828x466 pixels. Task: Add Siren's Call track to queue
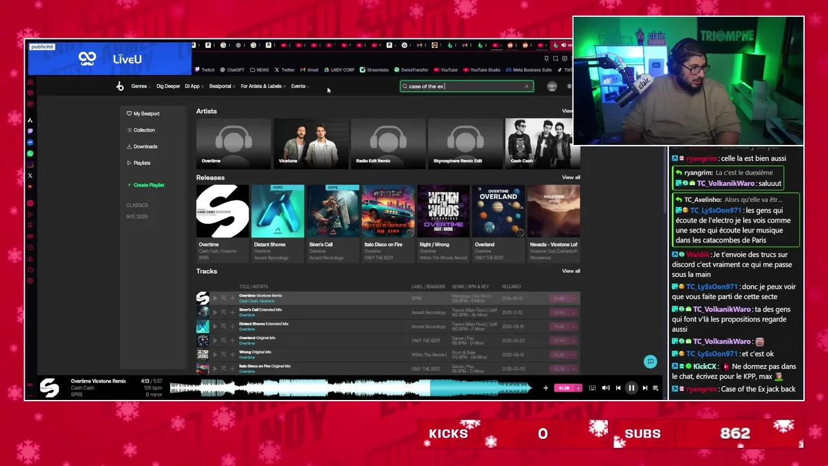coord(224,313)
